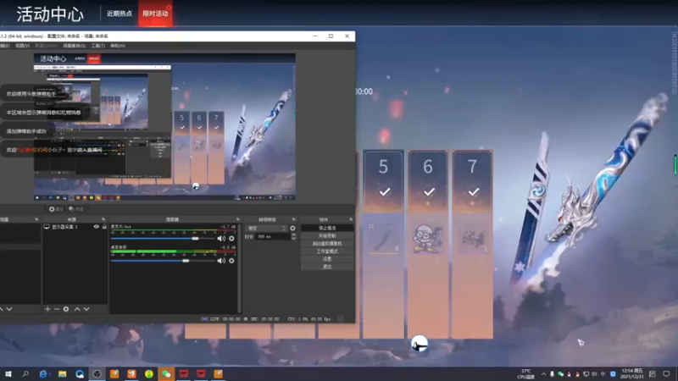Click the game's circular mascot icon
The height and width of the screenshot is (381, 678).
click(x=419, y=345)
